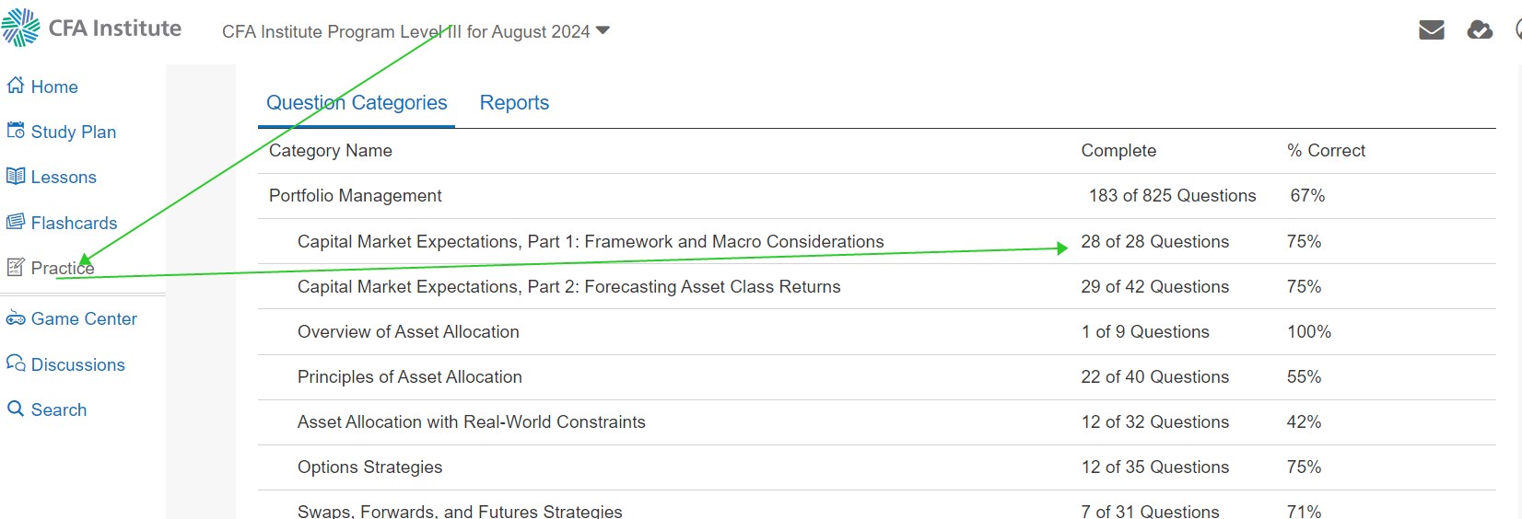Expand the program selector dropdown arrow

pos(603,30)
